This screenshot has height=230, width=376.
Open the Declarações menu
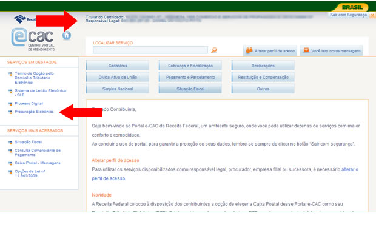tap(263, 66)
